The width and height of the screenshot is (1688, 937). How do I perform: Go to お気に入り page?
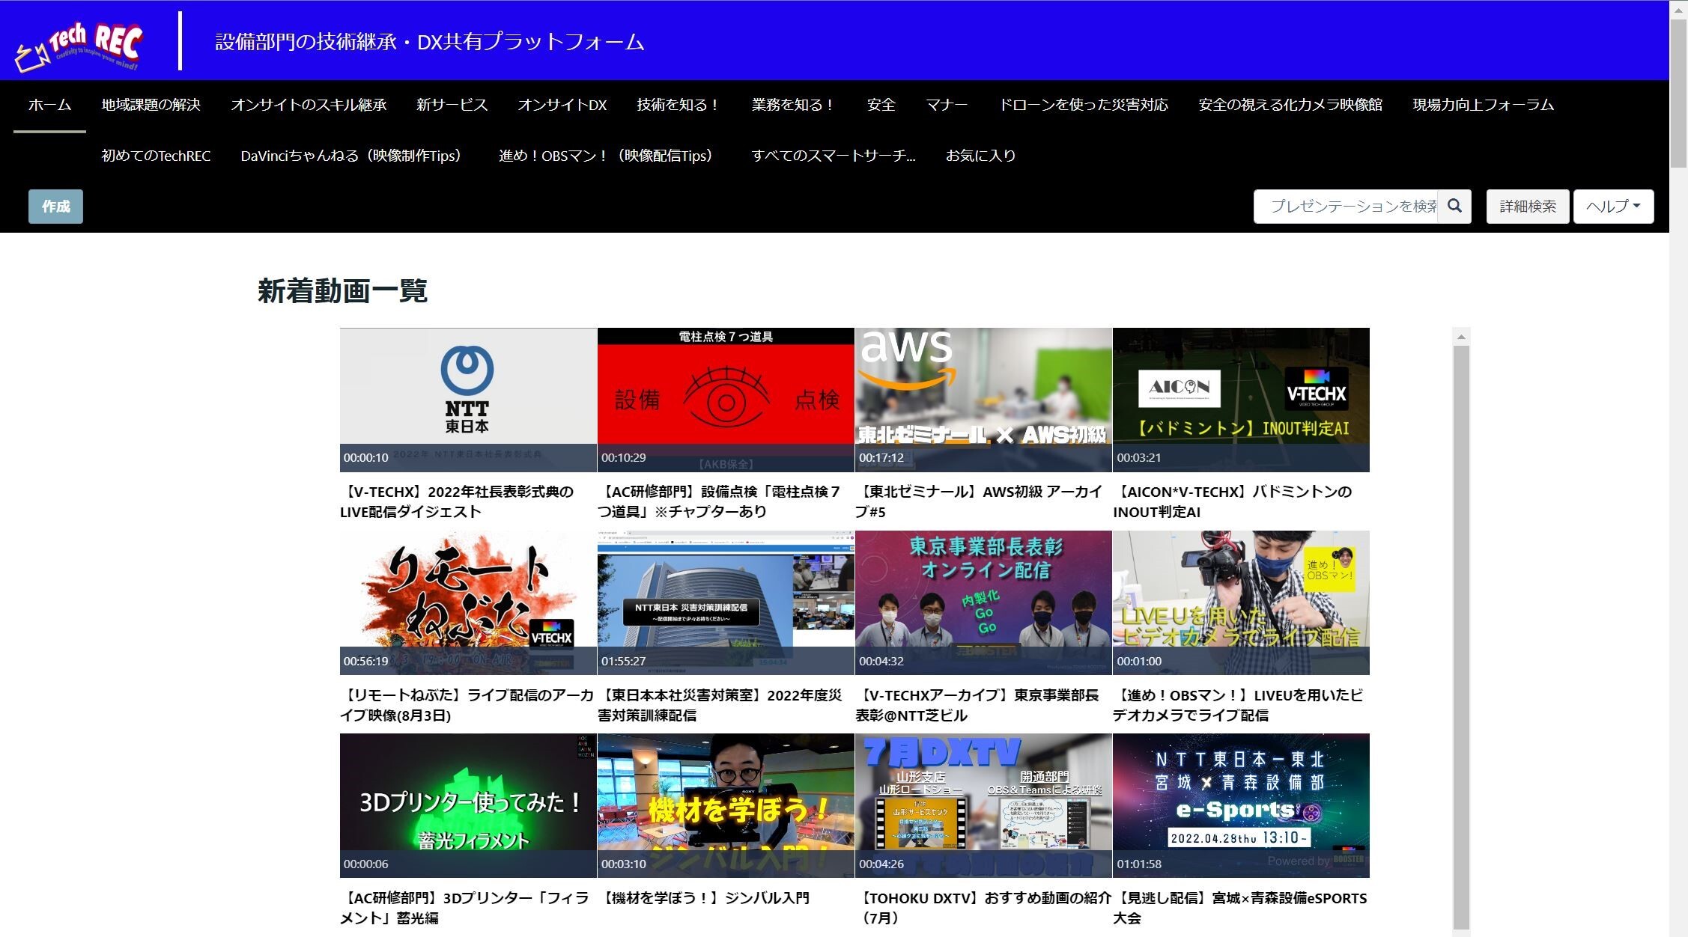coord(980,156)
